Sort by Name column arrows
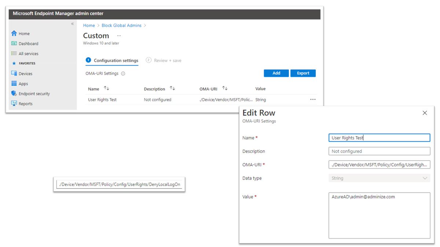440x247 pixels. pyautogui.click(x=107, y=89)
